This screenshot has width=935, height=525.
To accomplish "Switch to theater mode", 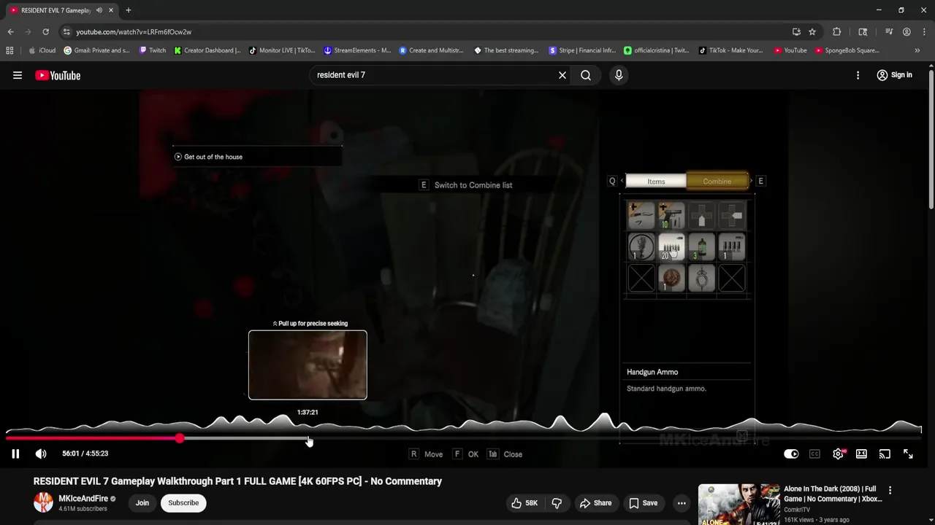I will 861,454.
